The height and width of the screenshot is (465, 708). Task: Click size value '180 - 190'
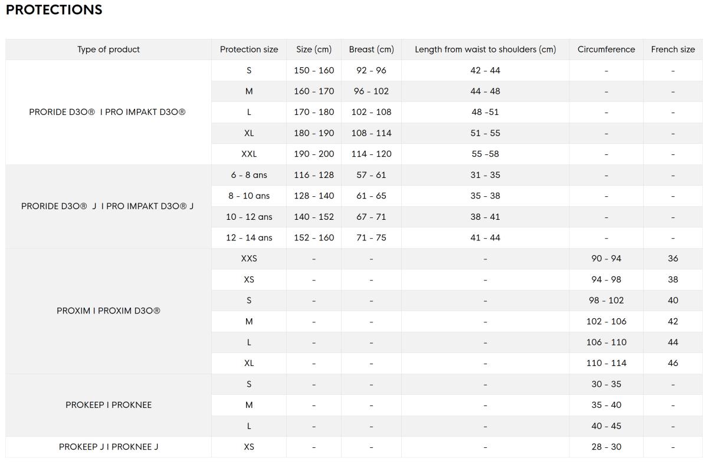click(314, 133)
